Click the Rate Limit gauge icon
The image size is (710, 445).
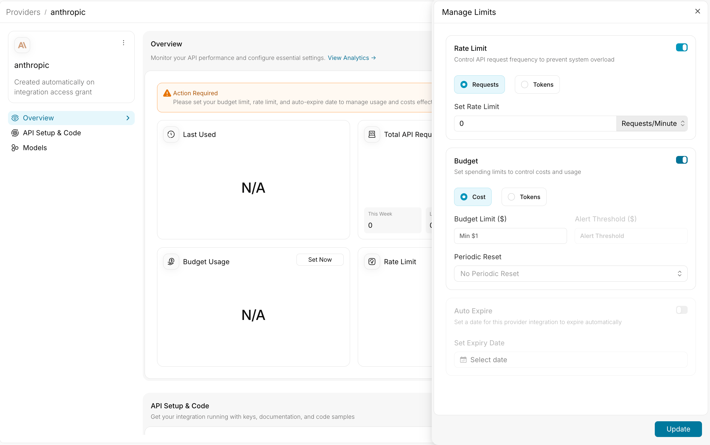372,262
